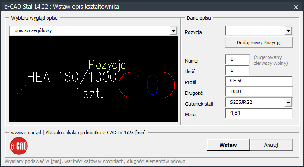
Task: Click the 'Dane opisu' group title
Action: [199, 18]
